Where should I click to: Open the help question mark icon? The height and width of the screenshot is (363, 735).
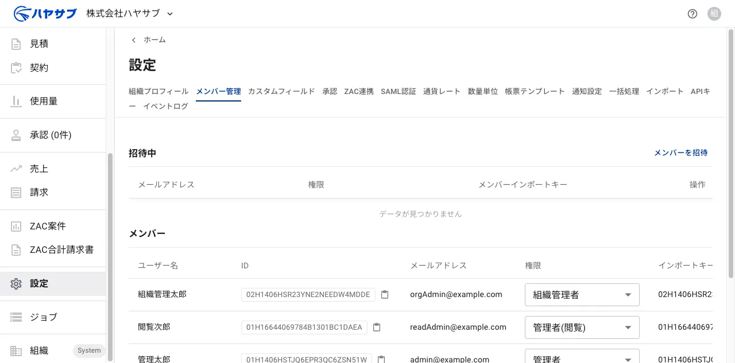click(693, 14)
